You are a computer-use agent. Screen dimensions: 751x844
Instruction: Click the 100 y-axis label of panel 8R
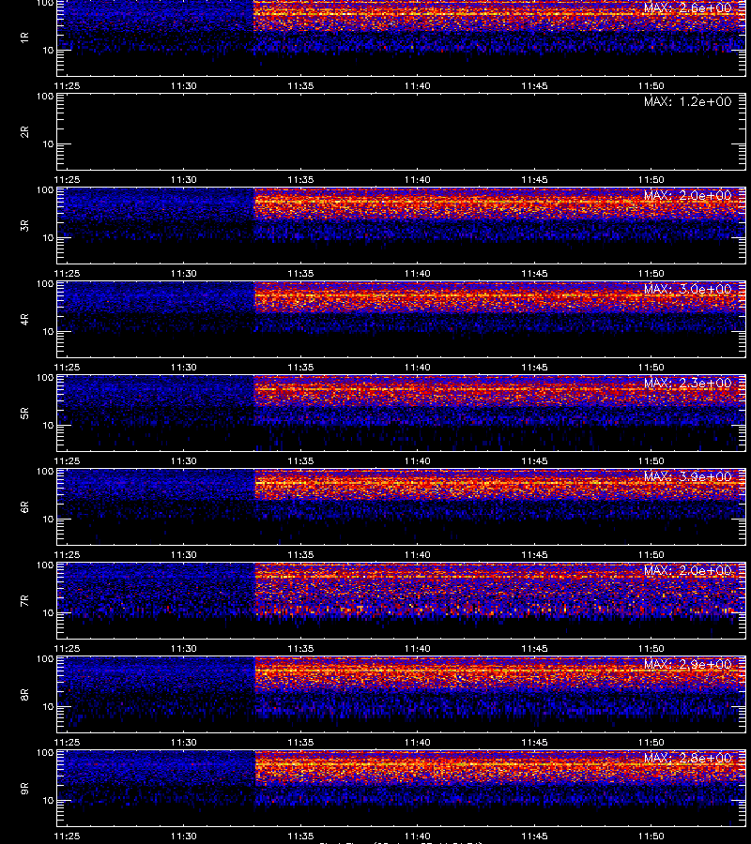click(x=45, y=659)
